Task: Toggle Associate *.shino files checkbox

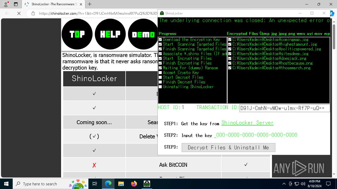Action: [x=160, y=54]
